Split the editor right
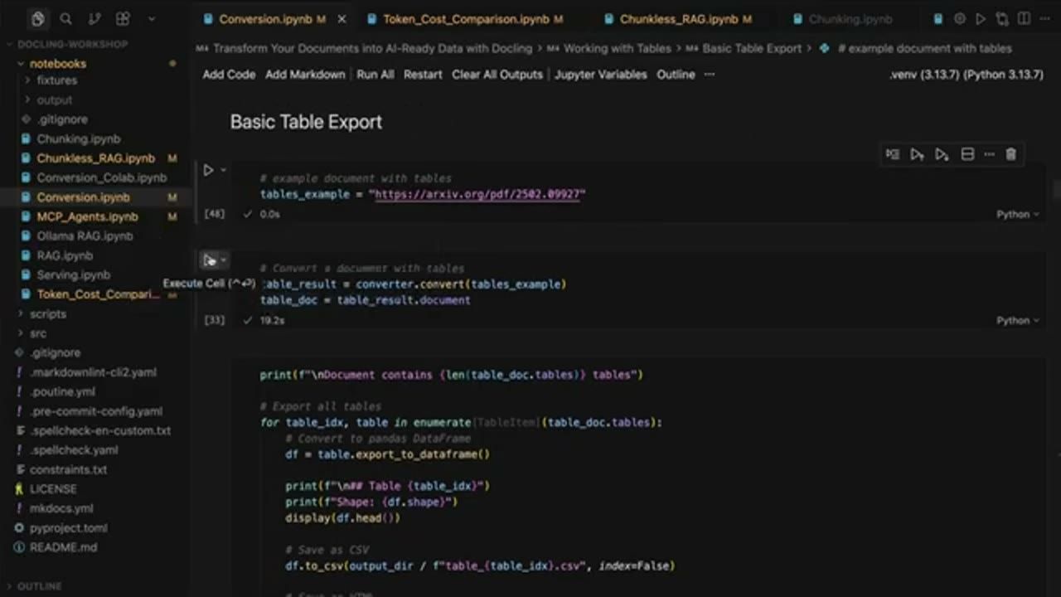 tap(1023, 18)
